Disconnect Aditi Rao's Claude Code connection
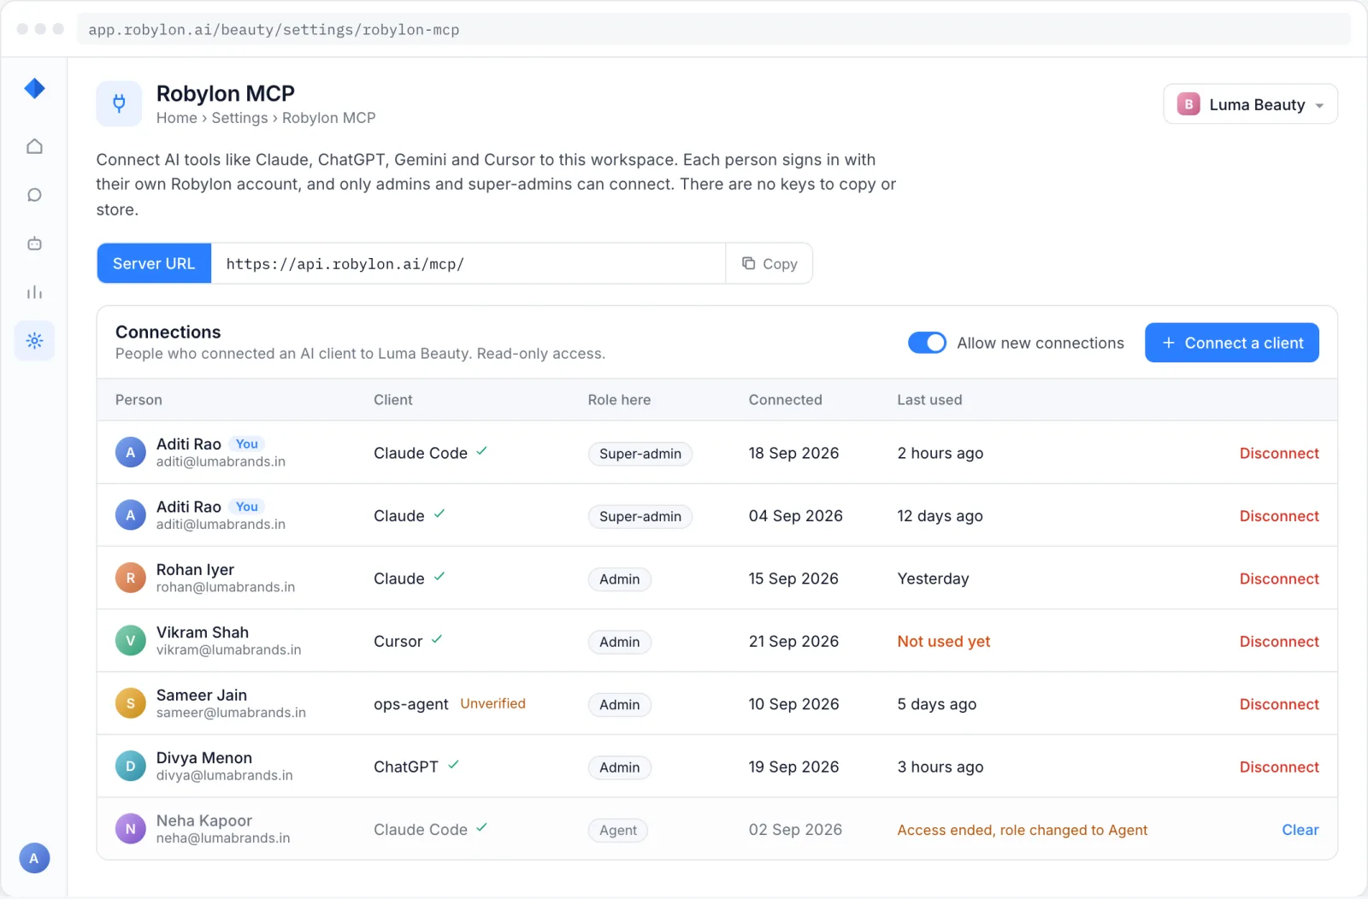 pos(1279,453)
